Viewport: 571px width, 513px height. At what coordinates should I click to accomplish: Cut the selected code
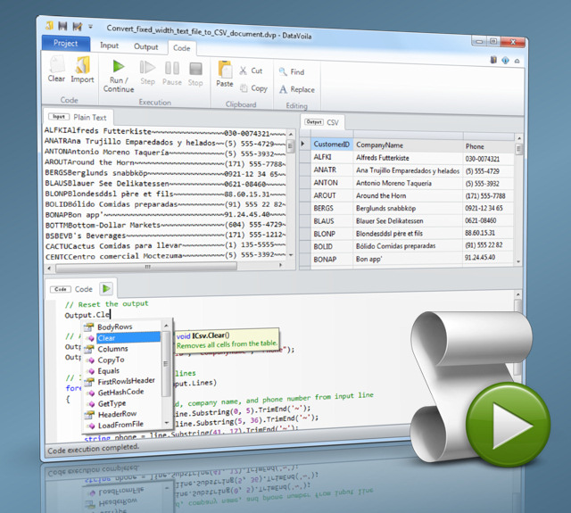[251, 70]
